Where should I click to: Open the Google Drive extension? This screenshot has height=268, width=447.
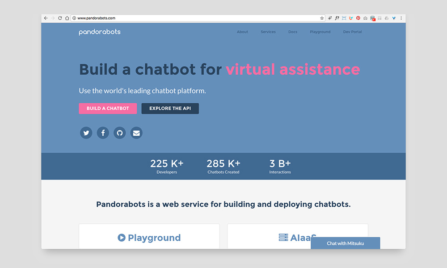[387, 18]
